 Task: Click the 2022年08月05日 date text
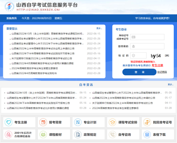click(x=42, y=18)
